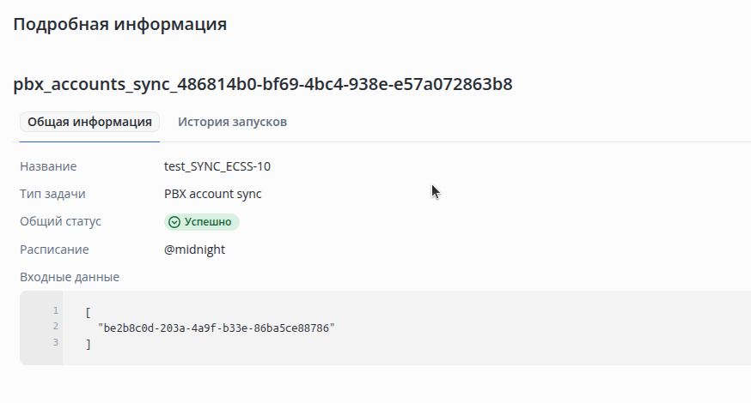Select the Общая информация tab
Viewport: 751px width, 403px height.
(89, 122)
